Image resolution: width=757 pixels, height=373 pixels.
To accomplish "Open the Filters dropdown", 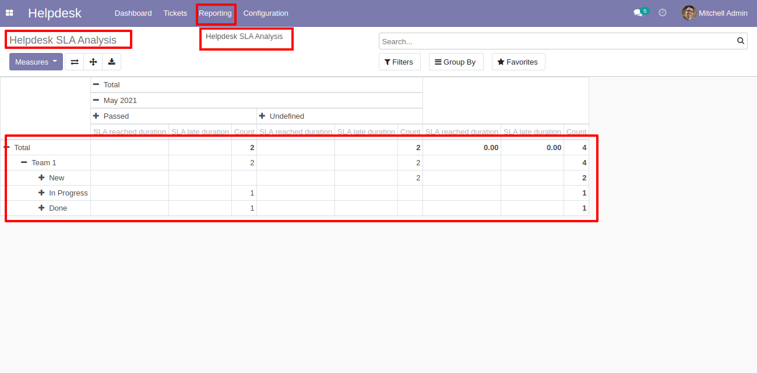I will click(400, 62).
